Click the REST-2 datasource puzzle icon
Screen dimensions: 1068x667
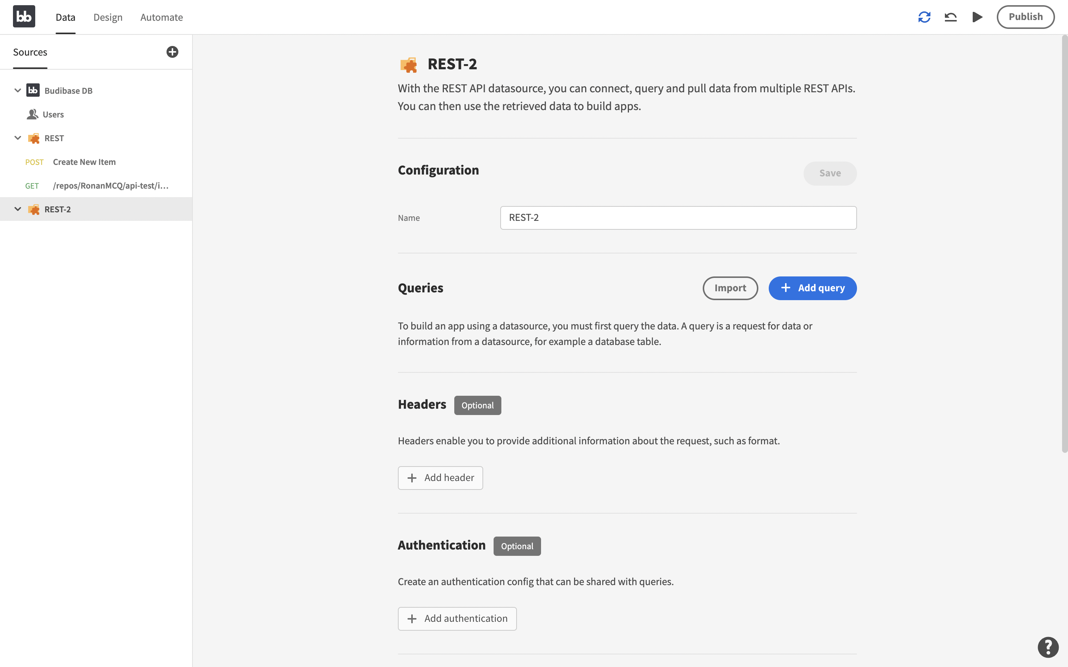pos(32,209)
